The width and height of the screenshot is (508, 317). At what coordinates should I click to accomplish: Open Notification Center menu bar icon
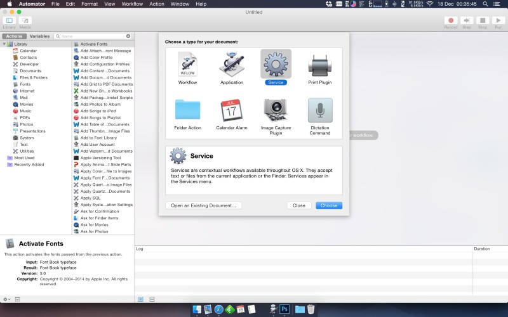[497, 4]
